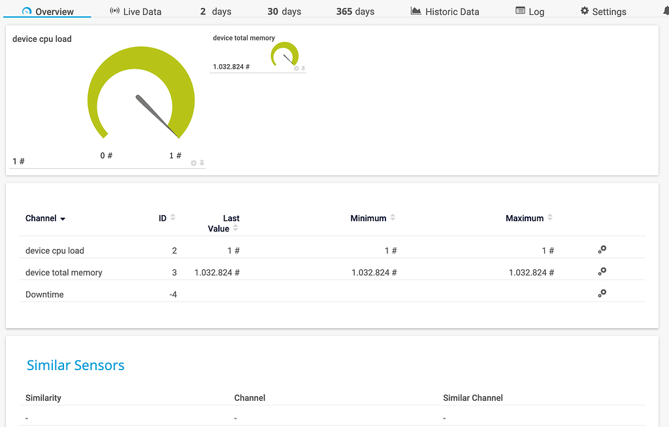Toggle sorting on the Minimum column
The width and height of the screenshot is (669, 427).
click(393, 217)
